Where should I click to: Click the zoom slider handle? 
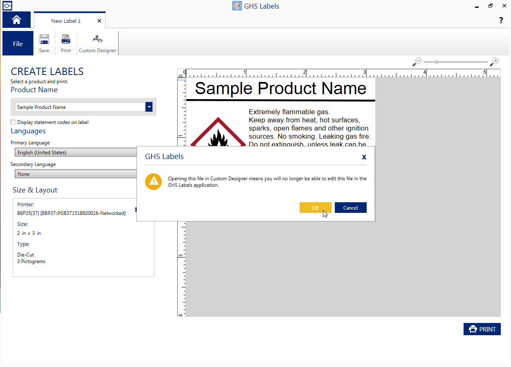437,62
